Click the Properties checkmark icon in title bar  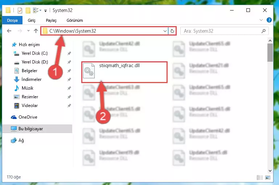pyautogui.click(x=20, y=11)
